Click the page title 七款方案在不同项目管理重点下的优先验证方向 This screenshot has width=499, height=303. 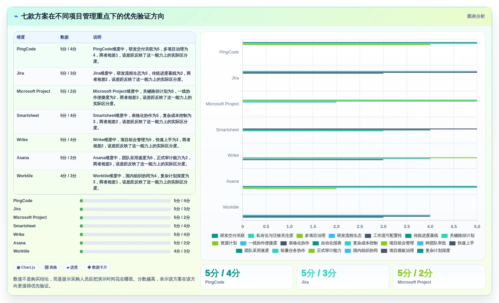pos(92,16)
